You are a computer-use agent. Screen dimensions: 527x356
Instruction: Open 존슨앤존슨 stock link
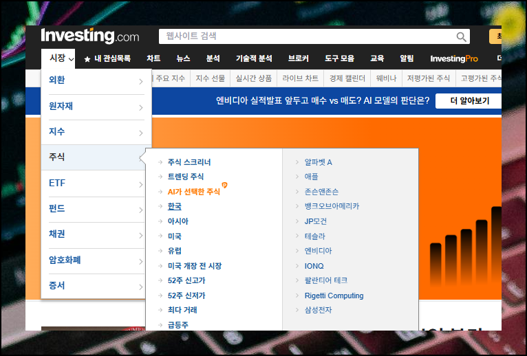click(321, 192)
